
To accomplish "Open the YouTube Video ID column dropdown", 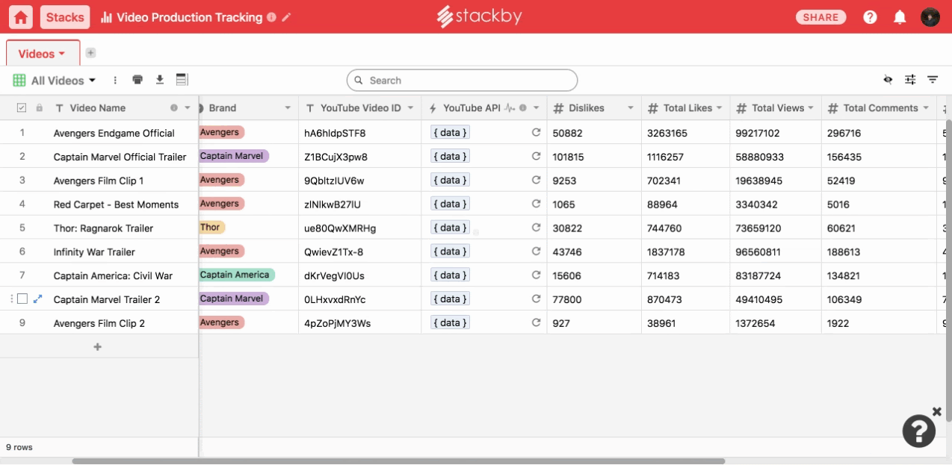I will tap(410, 108).
